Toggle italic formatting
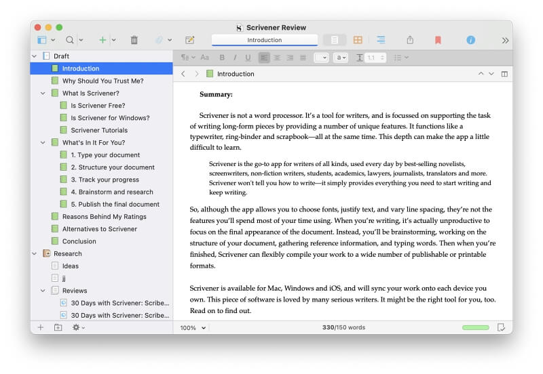 [235, 58]
